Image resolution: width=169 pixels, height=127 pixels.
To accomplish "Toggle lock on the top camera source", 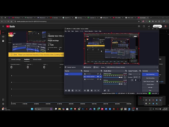I will 100,74.
